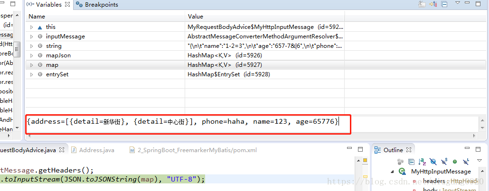Toggle Hide Non-Public Members in Outline
489x191 pixels.
[x=455, y=162]
